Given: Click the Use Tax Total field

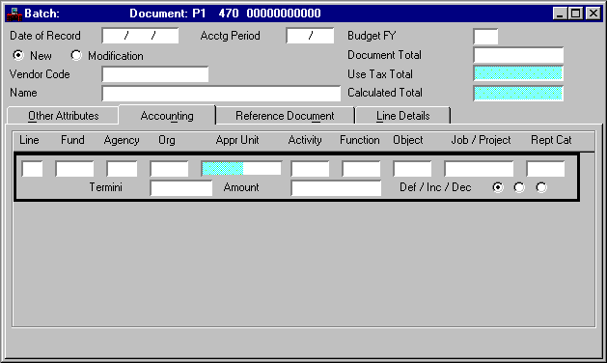Looking at the screenshot, I should coord(518,73).
